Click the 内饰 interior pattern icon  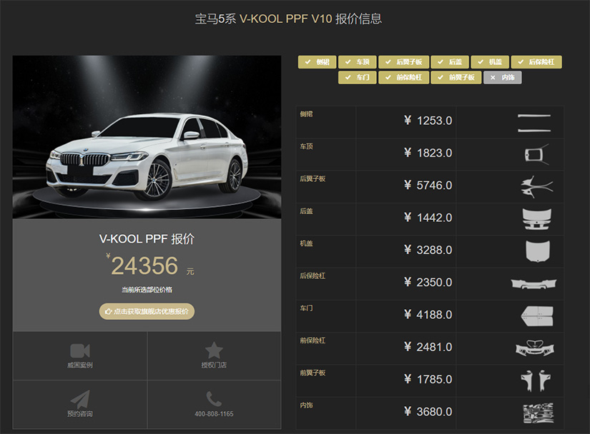536,412
